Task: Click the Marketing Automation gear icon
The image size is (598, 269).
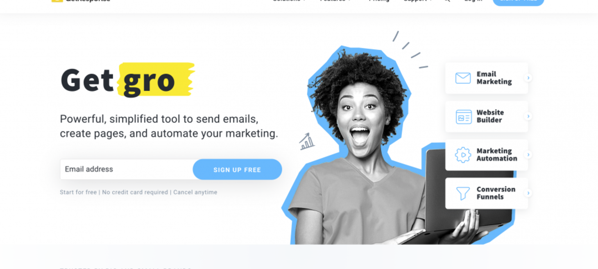Action: [463, 155]
